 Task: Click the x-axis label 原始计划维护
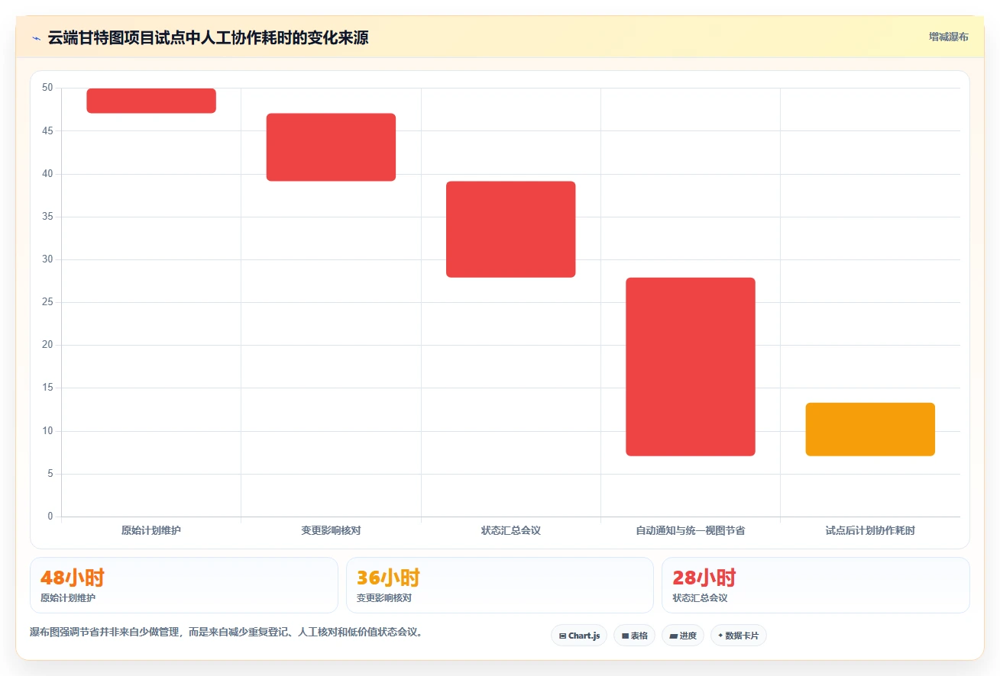pos(151,530)
